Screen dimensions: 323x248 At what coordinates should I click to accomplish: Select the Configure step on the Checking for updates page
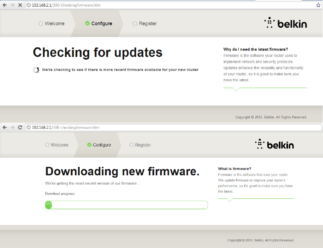99,23
